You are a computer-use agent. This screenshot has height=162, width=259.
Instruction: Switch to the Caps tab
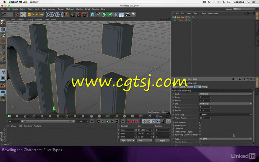[x=197, y=87]
